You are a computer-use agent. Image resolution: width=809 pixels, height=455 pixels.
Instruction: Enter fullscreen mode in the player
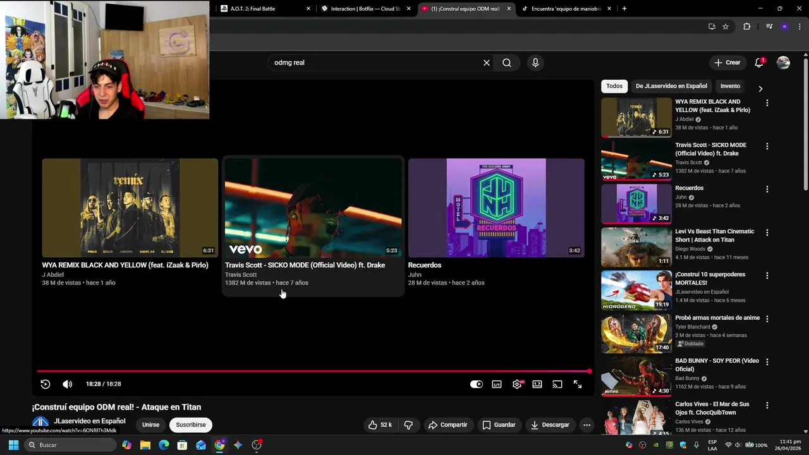(x=578, y=384)
